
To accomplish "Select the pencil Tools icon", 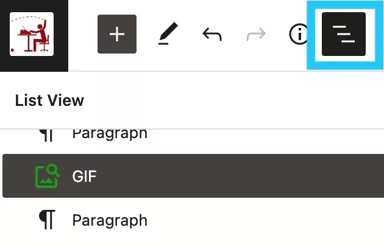I will click(x=168, y=33).
